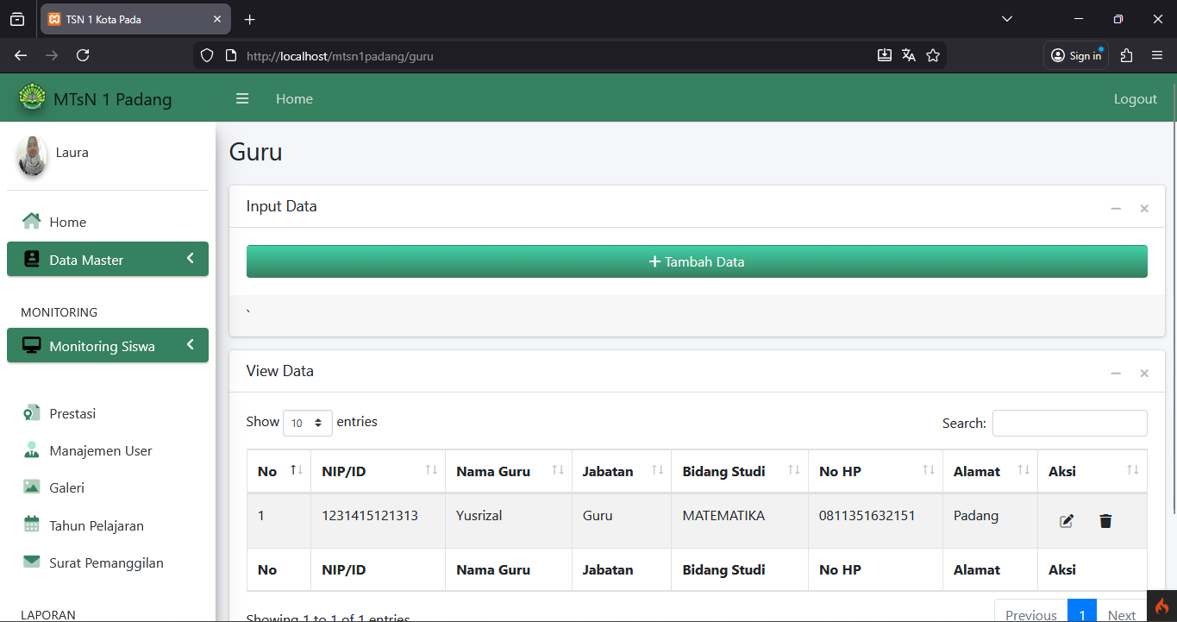
Task: Expand the Monitoring Siswa menu
Action: click(108, 346)
